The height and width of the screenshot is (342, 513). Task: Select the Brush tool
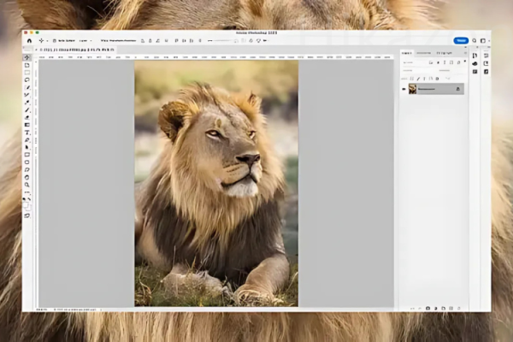click(x=27, y=110)
